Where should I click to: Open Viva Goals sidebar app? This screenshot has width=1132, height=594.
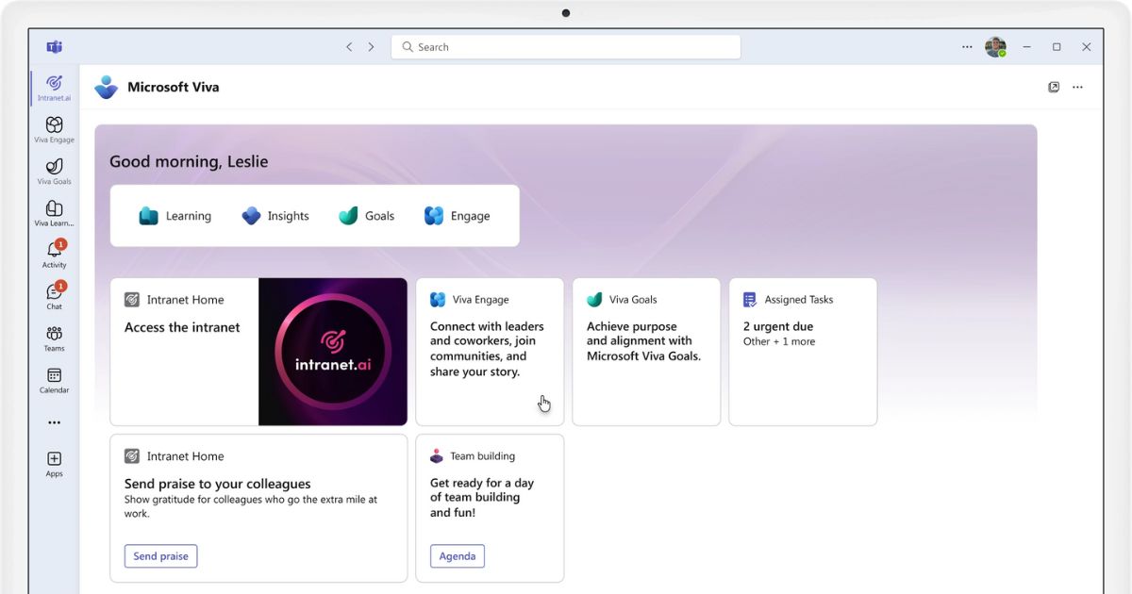54,171
